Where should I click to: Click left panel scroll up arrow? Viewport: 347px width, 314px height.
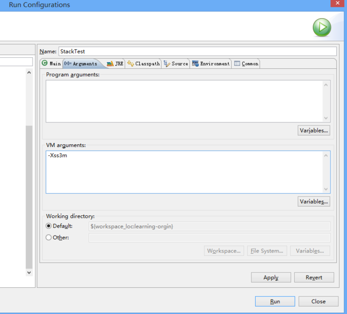tap(29, 73)
